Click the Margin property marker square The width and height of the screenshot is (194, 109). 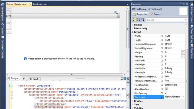[x=162, y=52]
